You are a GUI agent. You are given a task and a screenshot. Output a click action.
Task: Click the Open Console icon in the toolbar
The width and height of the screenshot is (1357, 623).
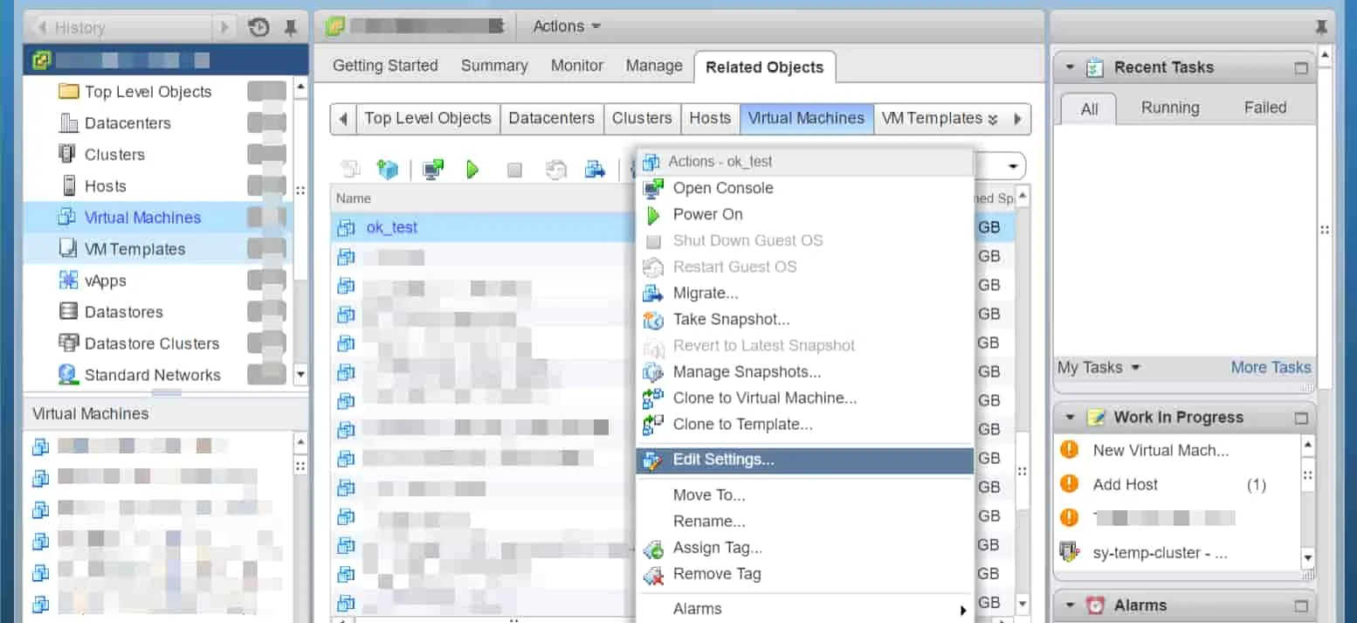tap(432, 170)
